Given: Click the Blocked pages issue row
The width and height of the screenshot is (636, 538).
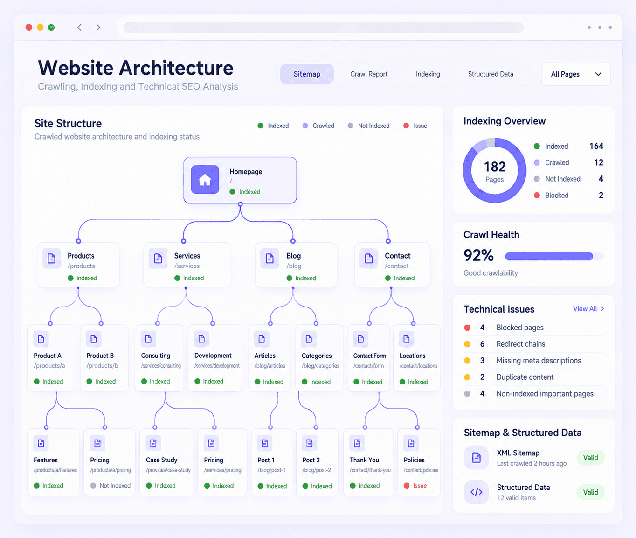Looking at the screenshot, I should [534, 328].
